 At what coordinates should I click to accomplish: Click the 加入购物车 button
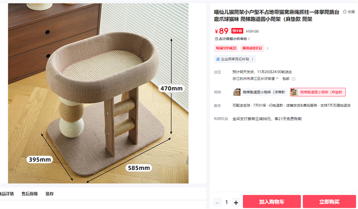(x=272, y=201)
